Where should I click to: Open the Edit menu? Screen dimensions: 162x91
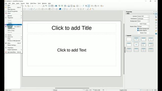pos(10,3)
